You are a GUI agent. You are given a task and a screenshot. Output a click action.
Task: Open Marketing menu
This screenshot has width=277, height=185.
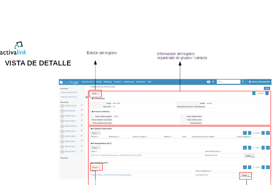coord(108,82)
